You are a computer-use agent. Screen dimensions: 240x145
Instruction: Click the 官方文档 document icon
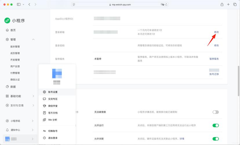44,113
